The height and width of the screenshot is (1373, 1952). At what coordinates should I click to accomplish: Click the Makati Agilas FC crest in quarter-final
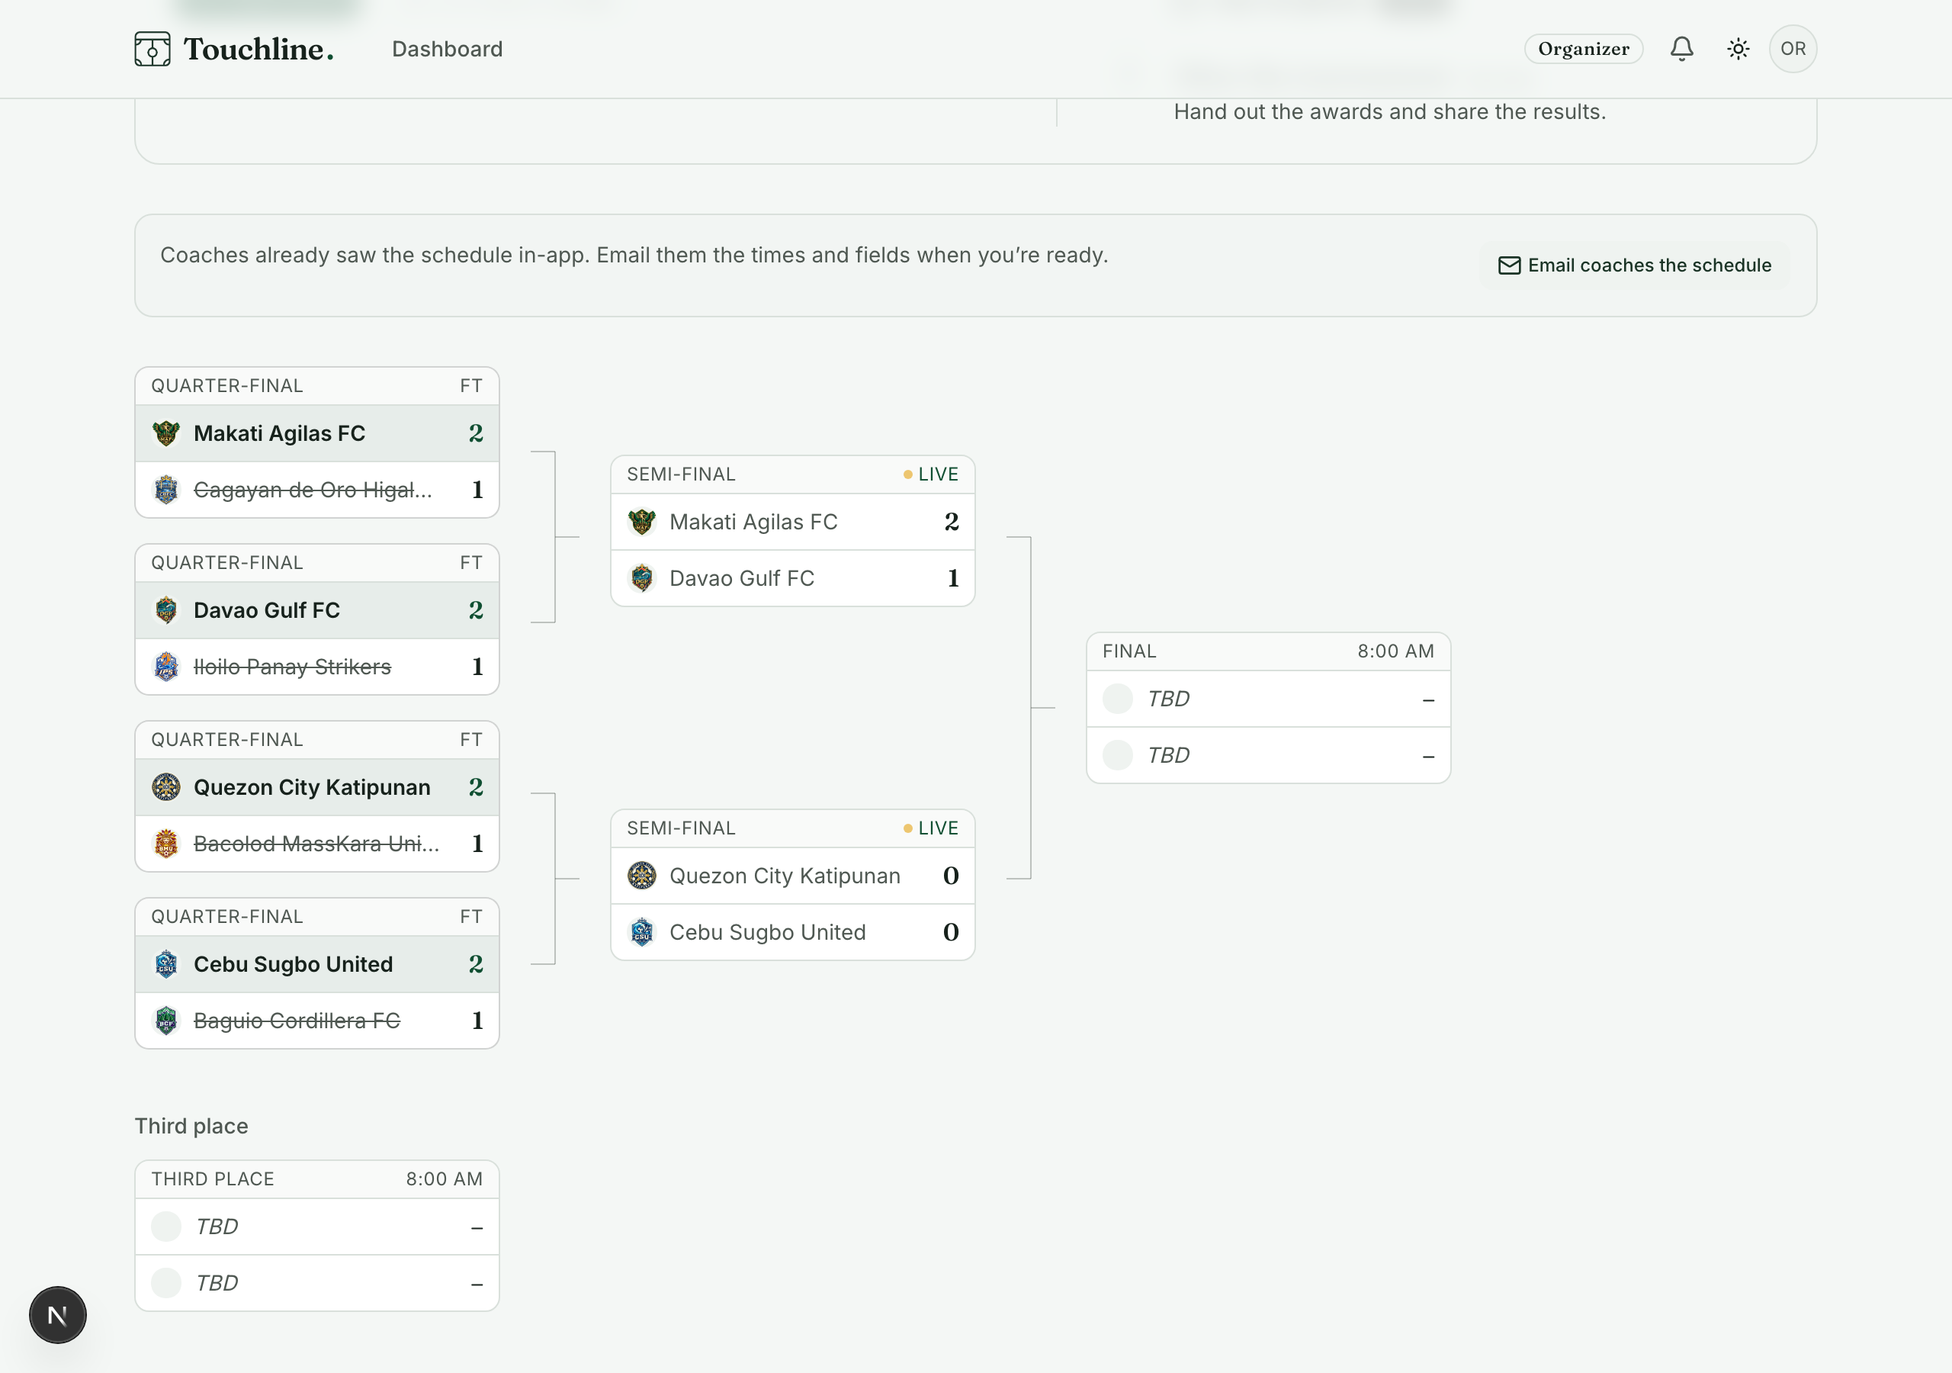pos(165,433)
